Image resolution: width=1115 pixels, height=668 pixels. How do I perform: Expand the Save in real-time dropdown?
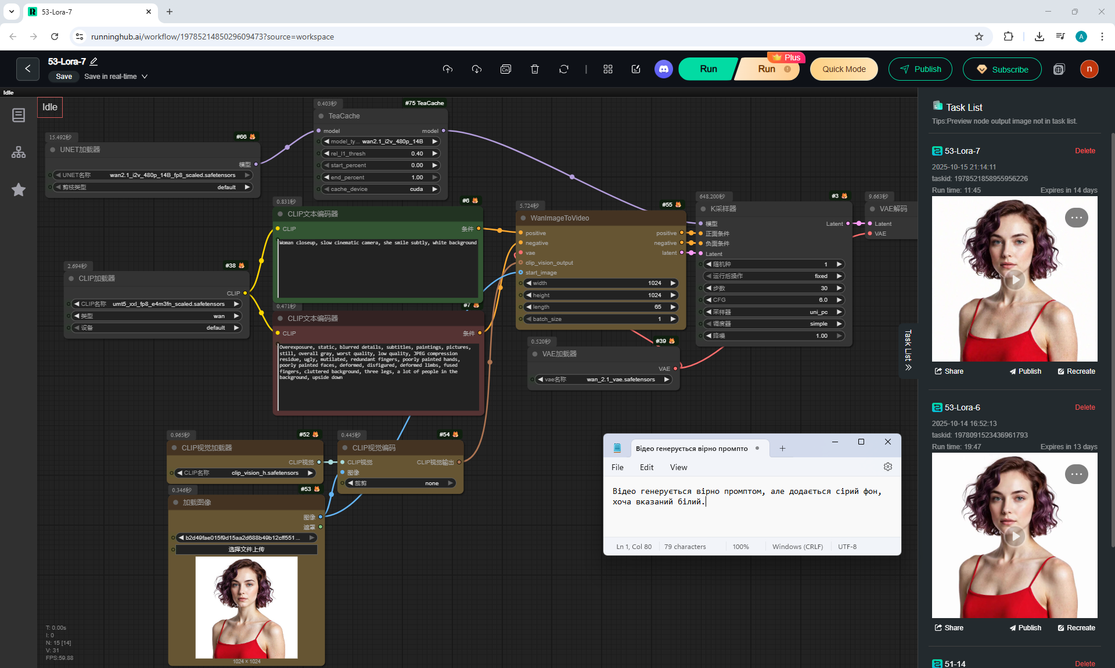tap(145, 77)
